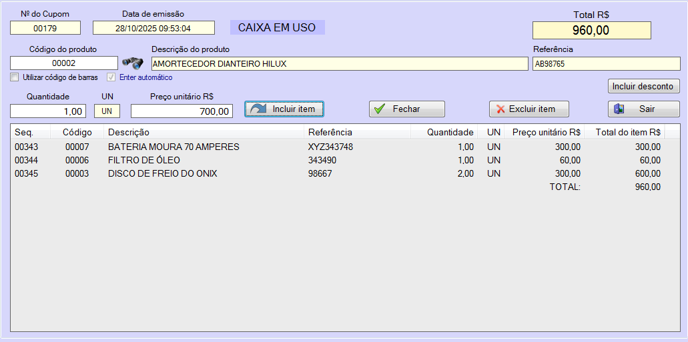Click the Nº do Cupom field
The image size is (688, 342).
(45, 28)
